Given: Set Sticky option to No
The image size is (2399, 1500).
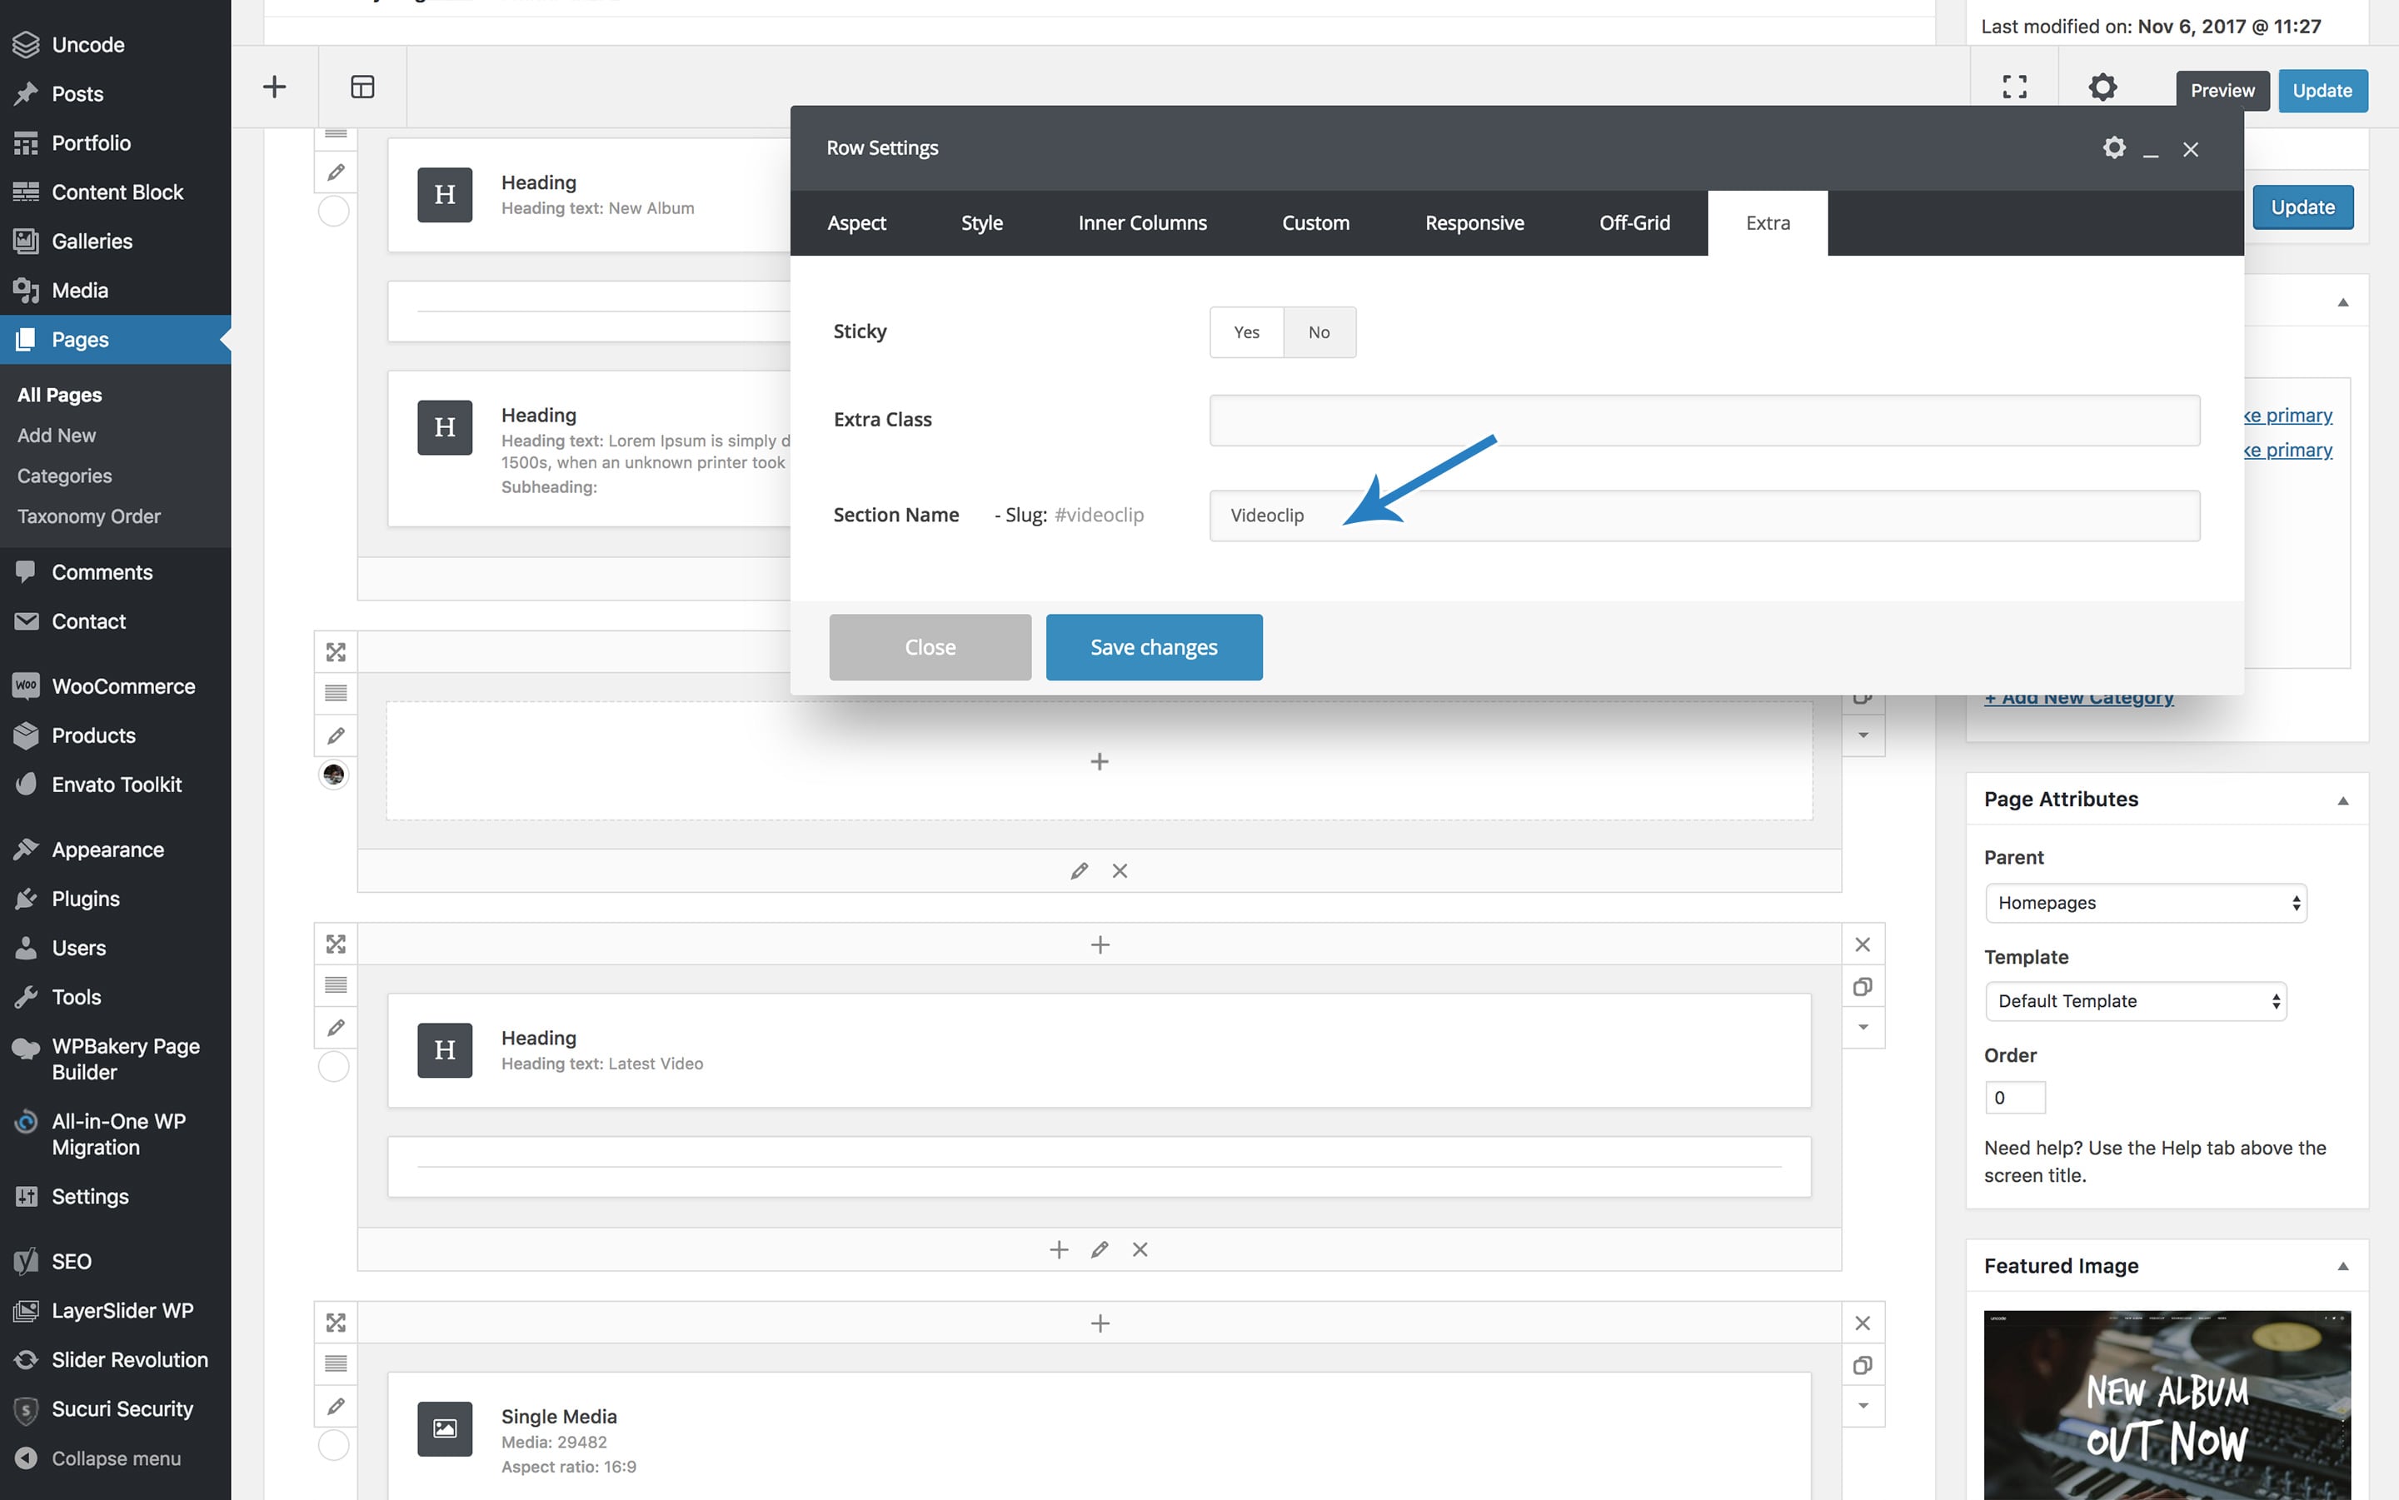Looking at the screenshot, I should click(x=1319, y=332).
